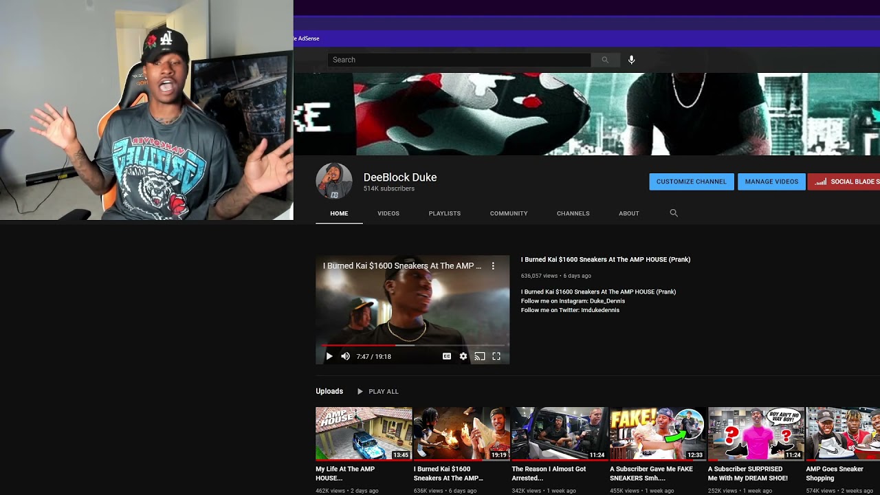Toggle closed captions on the featured video
Viewport: 880px width, 495px height.
coord(447,356)
